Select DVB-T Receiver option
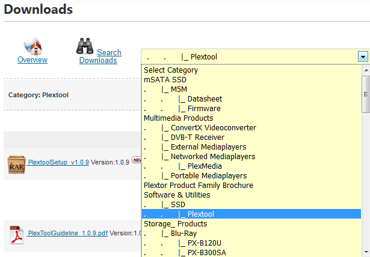This screenshot has height=257, width=370. point(197,138)
